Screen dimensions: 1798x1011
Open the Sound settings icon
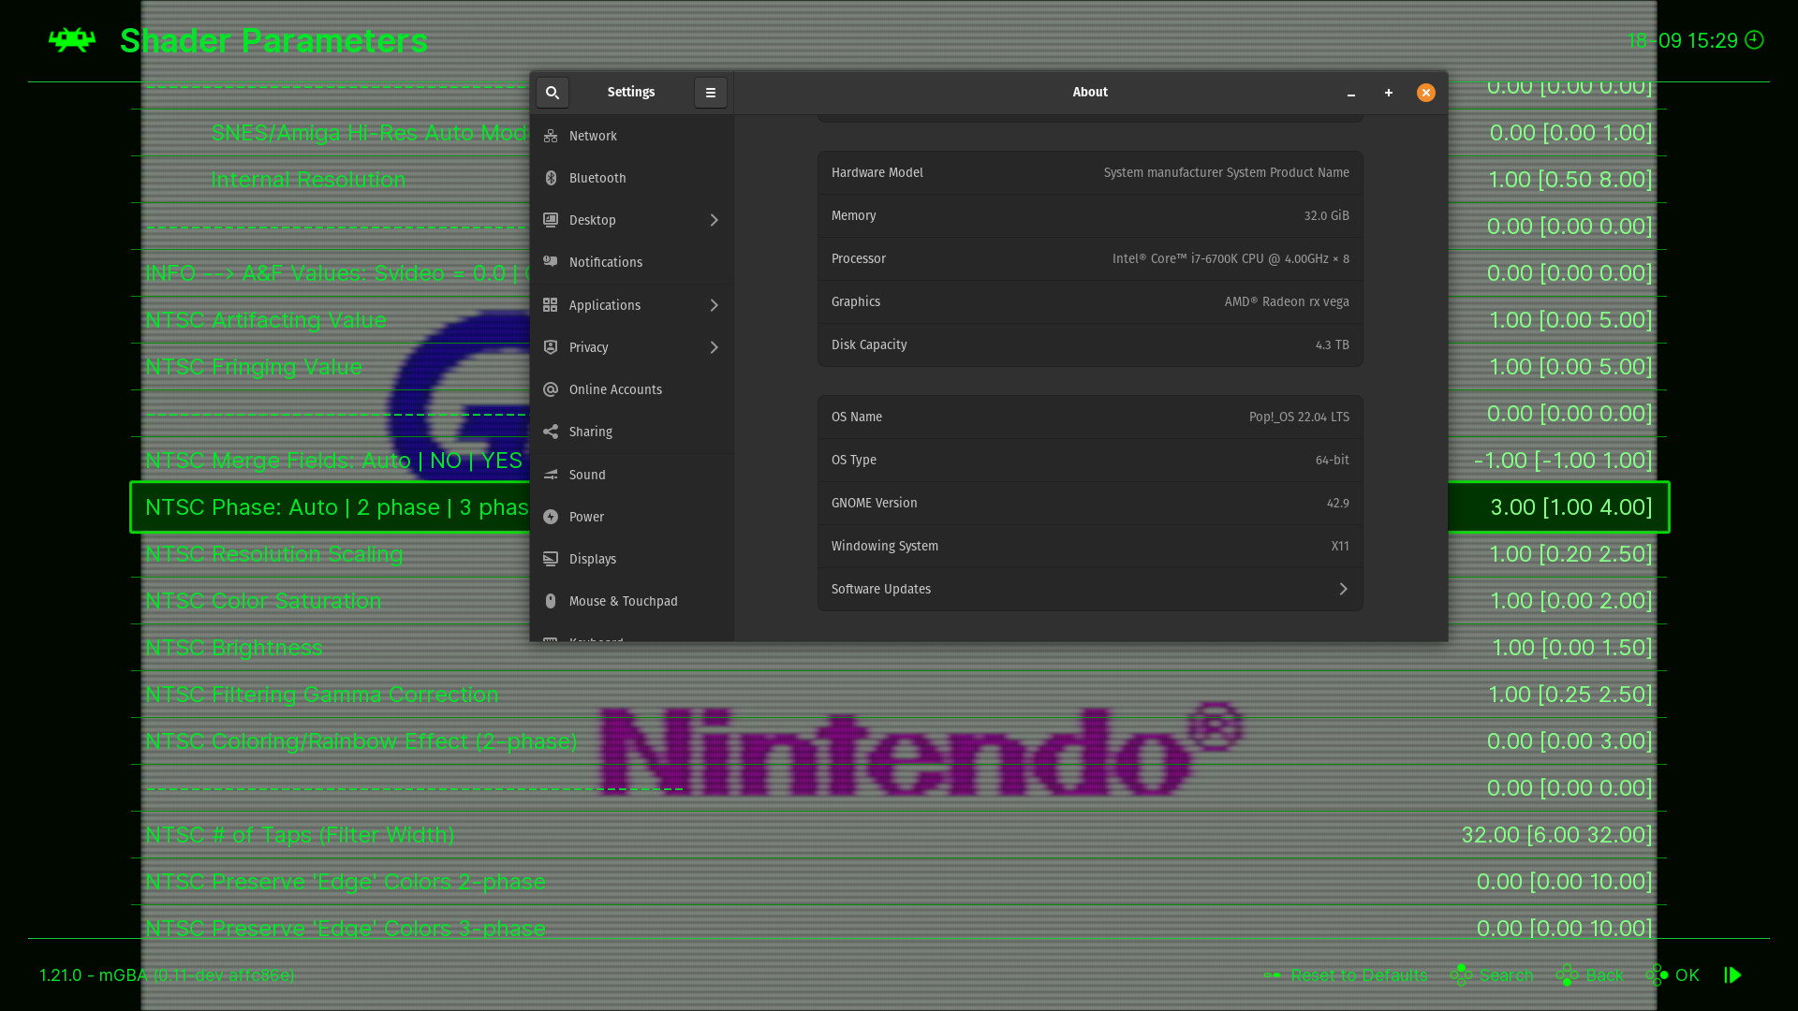pyautogui.click(x=551, y=475)
